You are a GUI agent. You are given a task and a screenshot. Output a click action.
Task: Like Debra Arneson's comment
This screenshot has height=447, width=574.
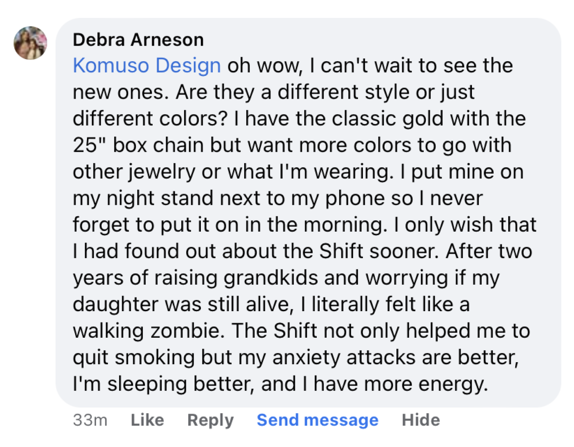[x=147, y=420]
